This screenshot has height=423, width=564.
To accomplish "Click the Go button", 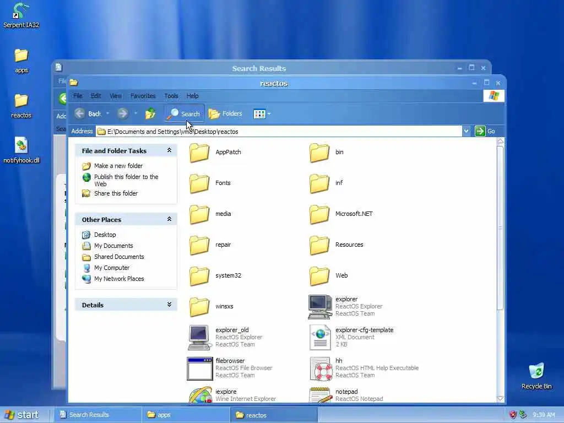I will click(485, 131).
